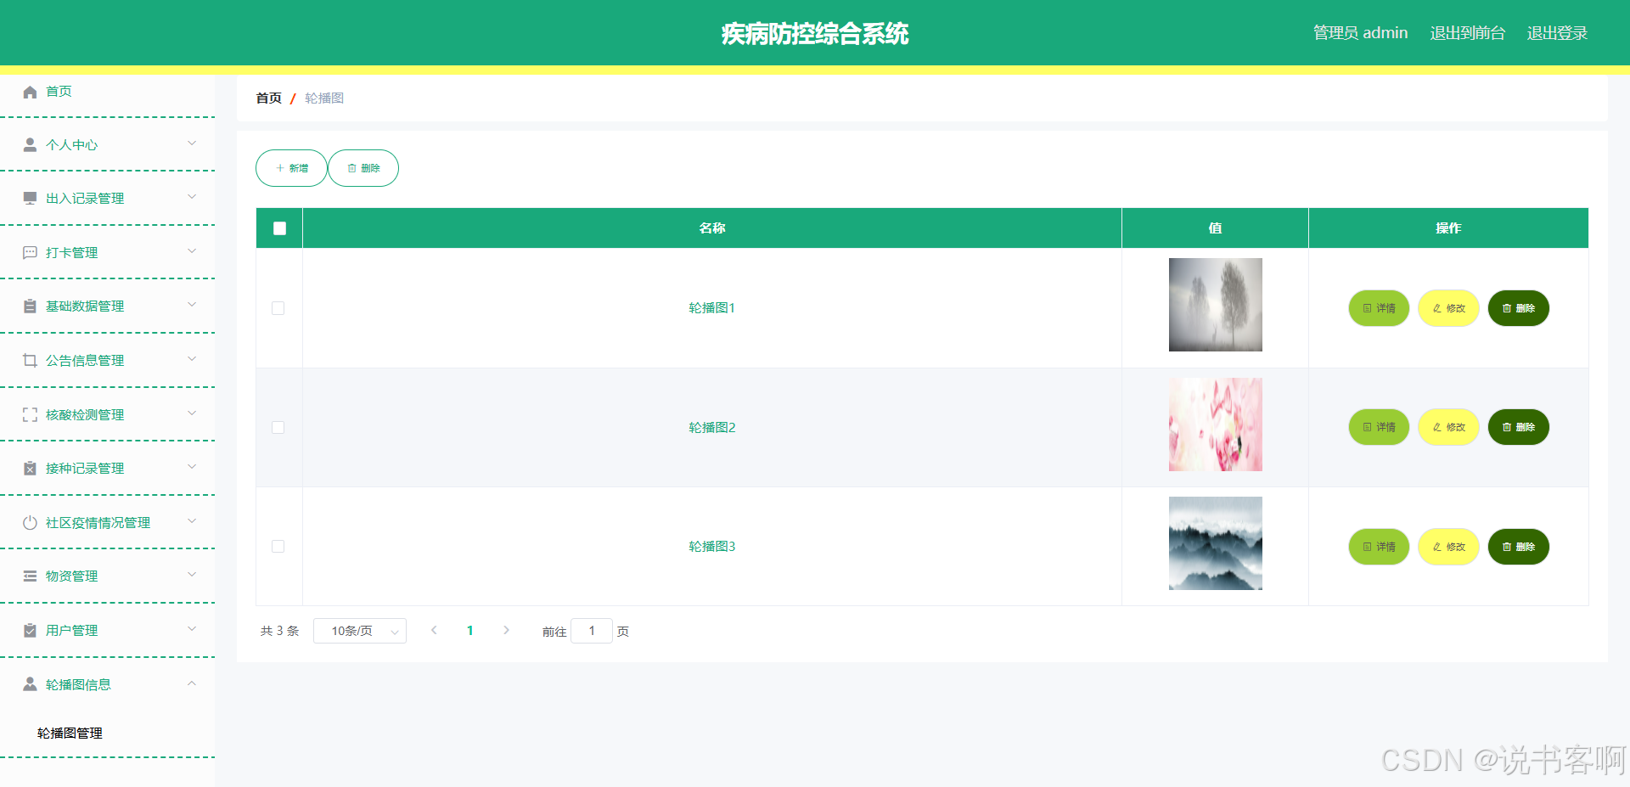Go to next page arrow in pagination

coord(506,631)
